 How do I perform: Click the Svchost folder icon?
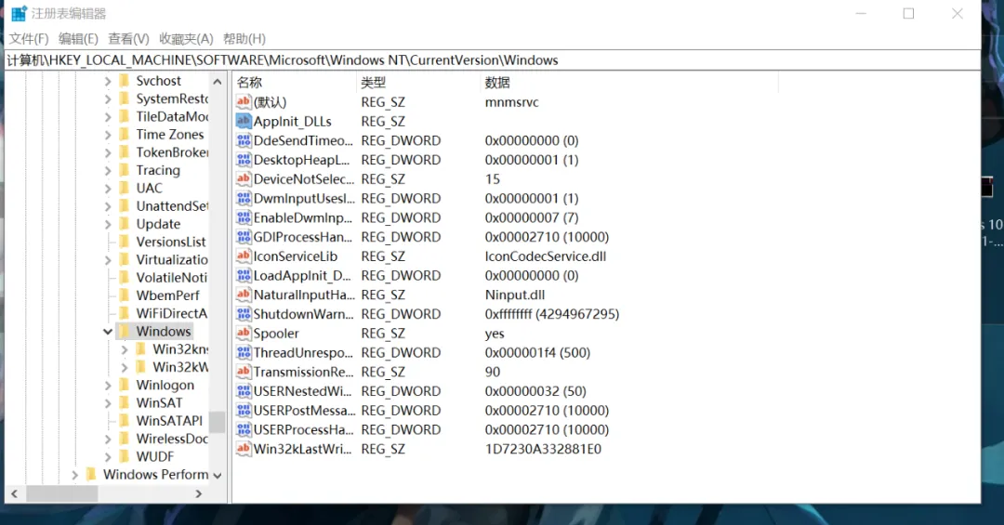[x=125, y=81]
